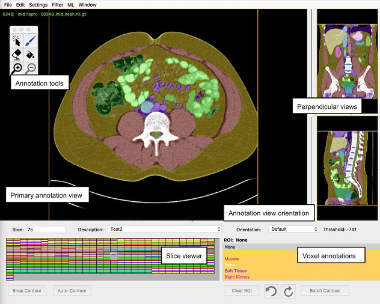This screenshot has width=380, height=304.
Task: Open the Filter menu
Action: click(57, 4)
